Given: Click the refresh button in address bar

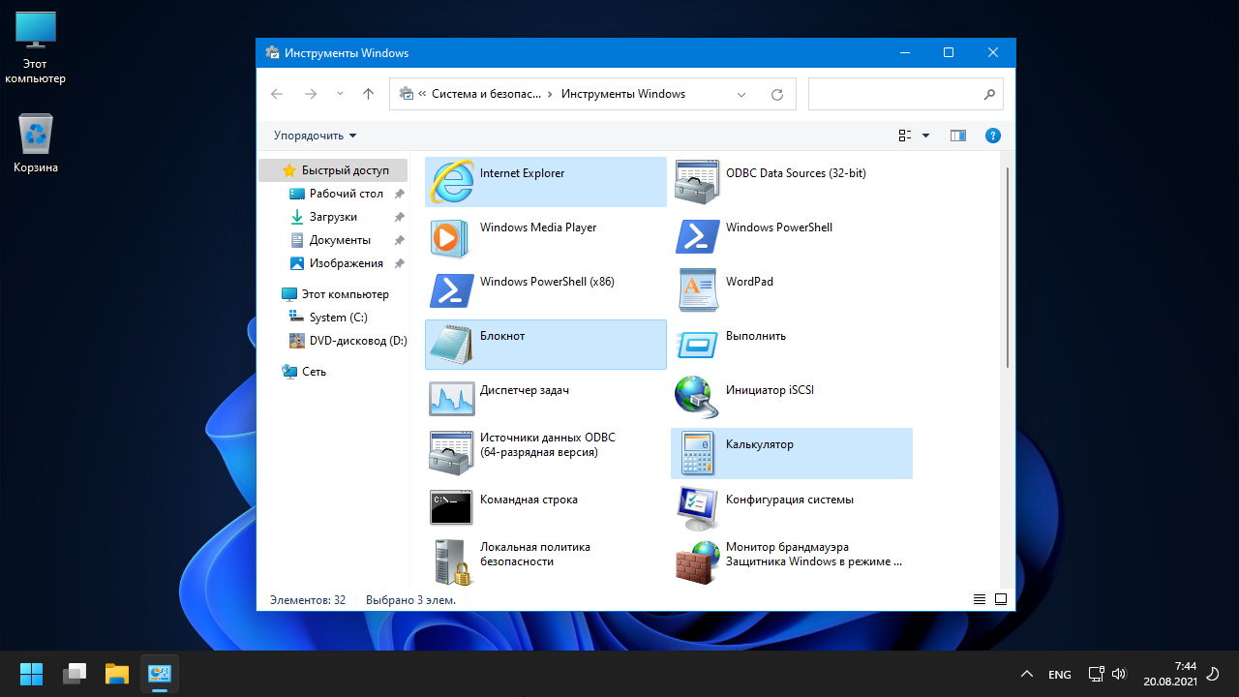Looking at the screenshot, I should click(776, 95).
